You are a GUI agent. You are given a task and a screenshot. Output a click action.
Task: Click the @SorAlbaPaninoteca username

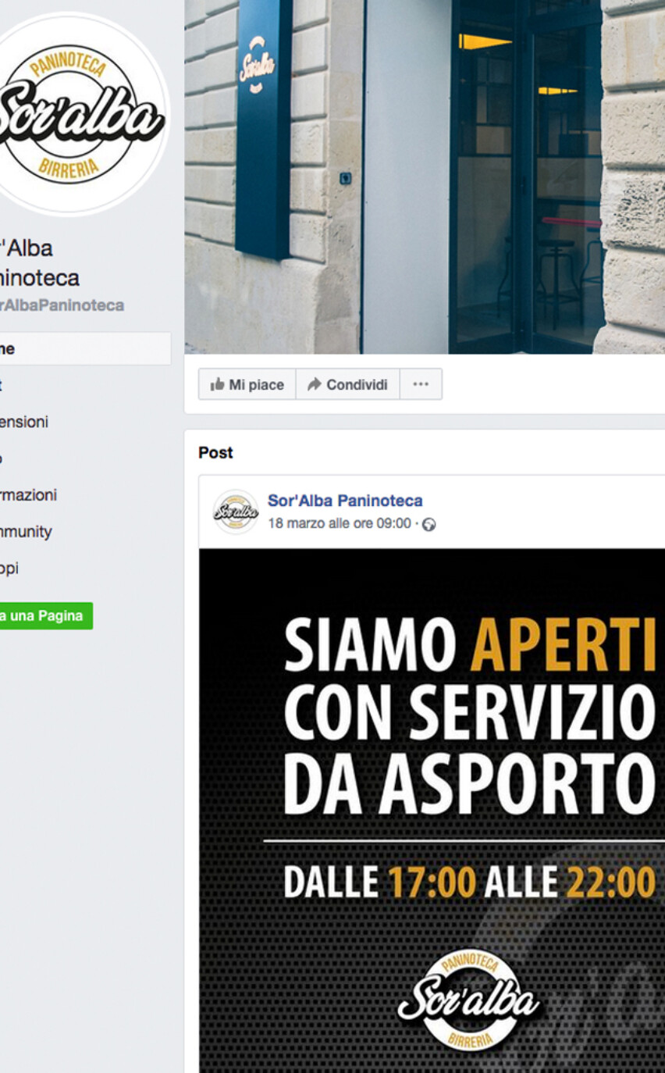tap(62, 305)
